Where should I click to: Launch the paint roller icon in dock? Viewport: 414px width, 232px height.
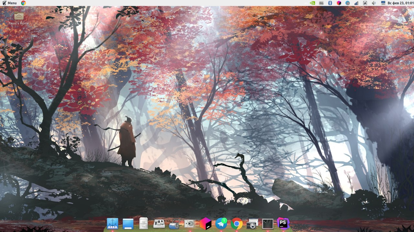point(175,224)
